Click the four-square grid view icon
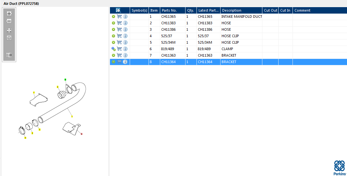The image size is (347, 176). (x=9, y=30)
